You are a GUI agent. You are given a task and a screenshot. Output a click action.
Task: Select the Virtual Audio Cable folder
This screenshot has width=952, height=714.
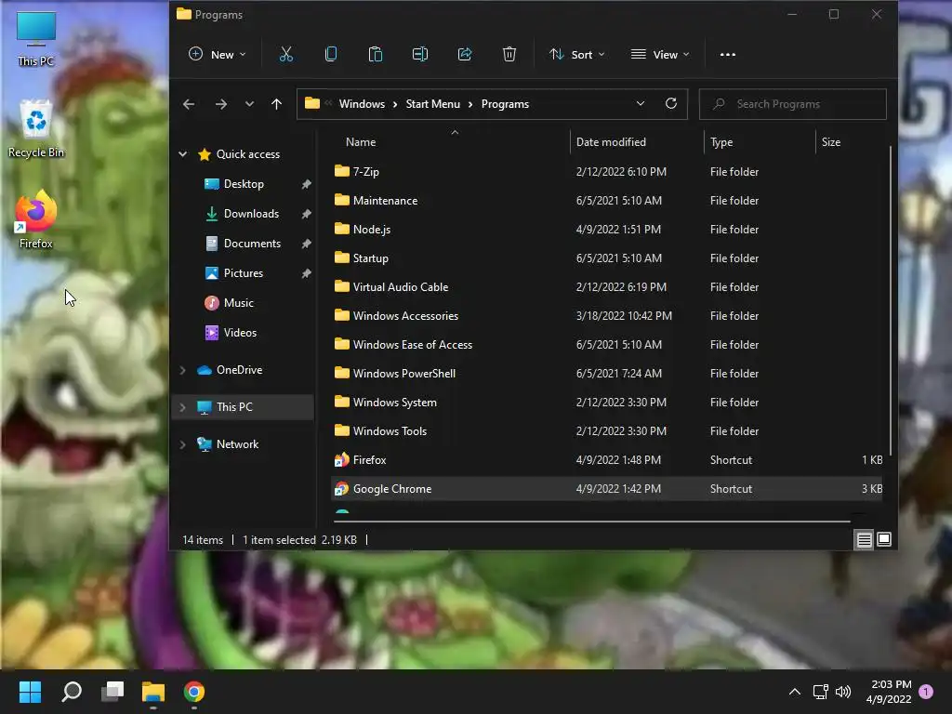[x=607, y=287]
